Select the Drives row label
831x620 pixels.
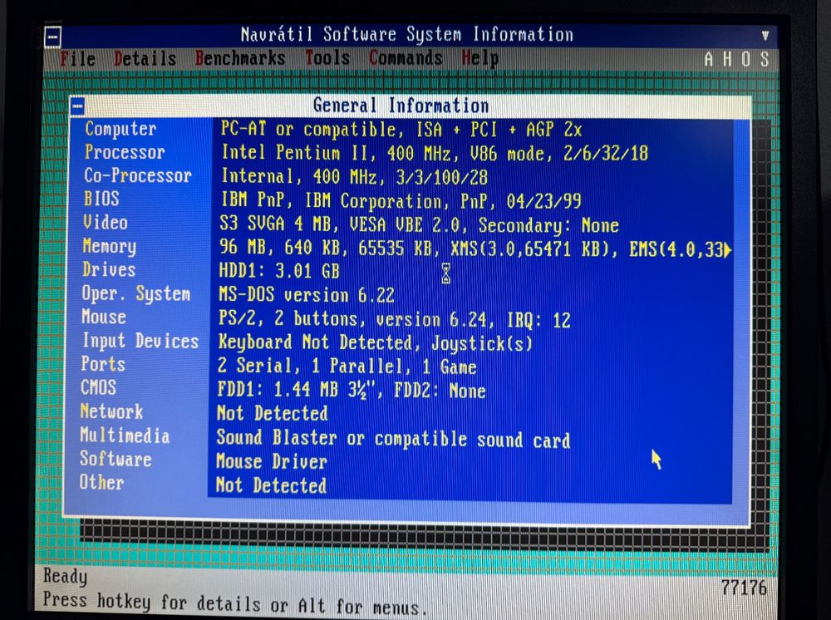coord(109,270)
